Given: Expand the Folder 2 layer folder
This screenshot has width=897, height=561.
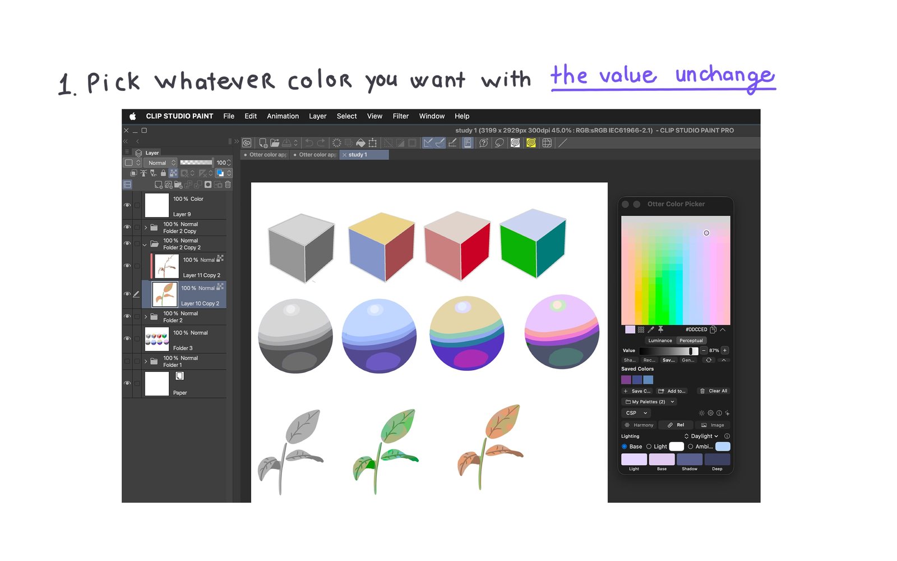Looking at the screenshot, I should pos(146,317).
